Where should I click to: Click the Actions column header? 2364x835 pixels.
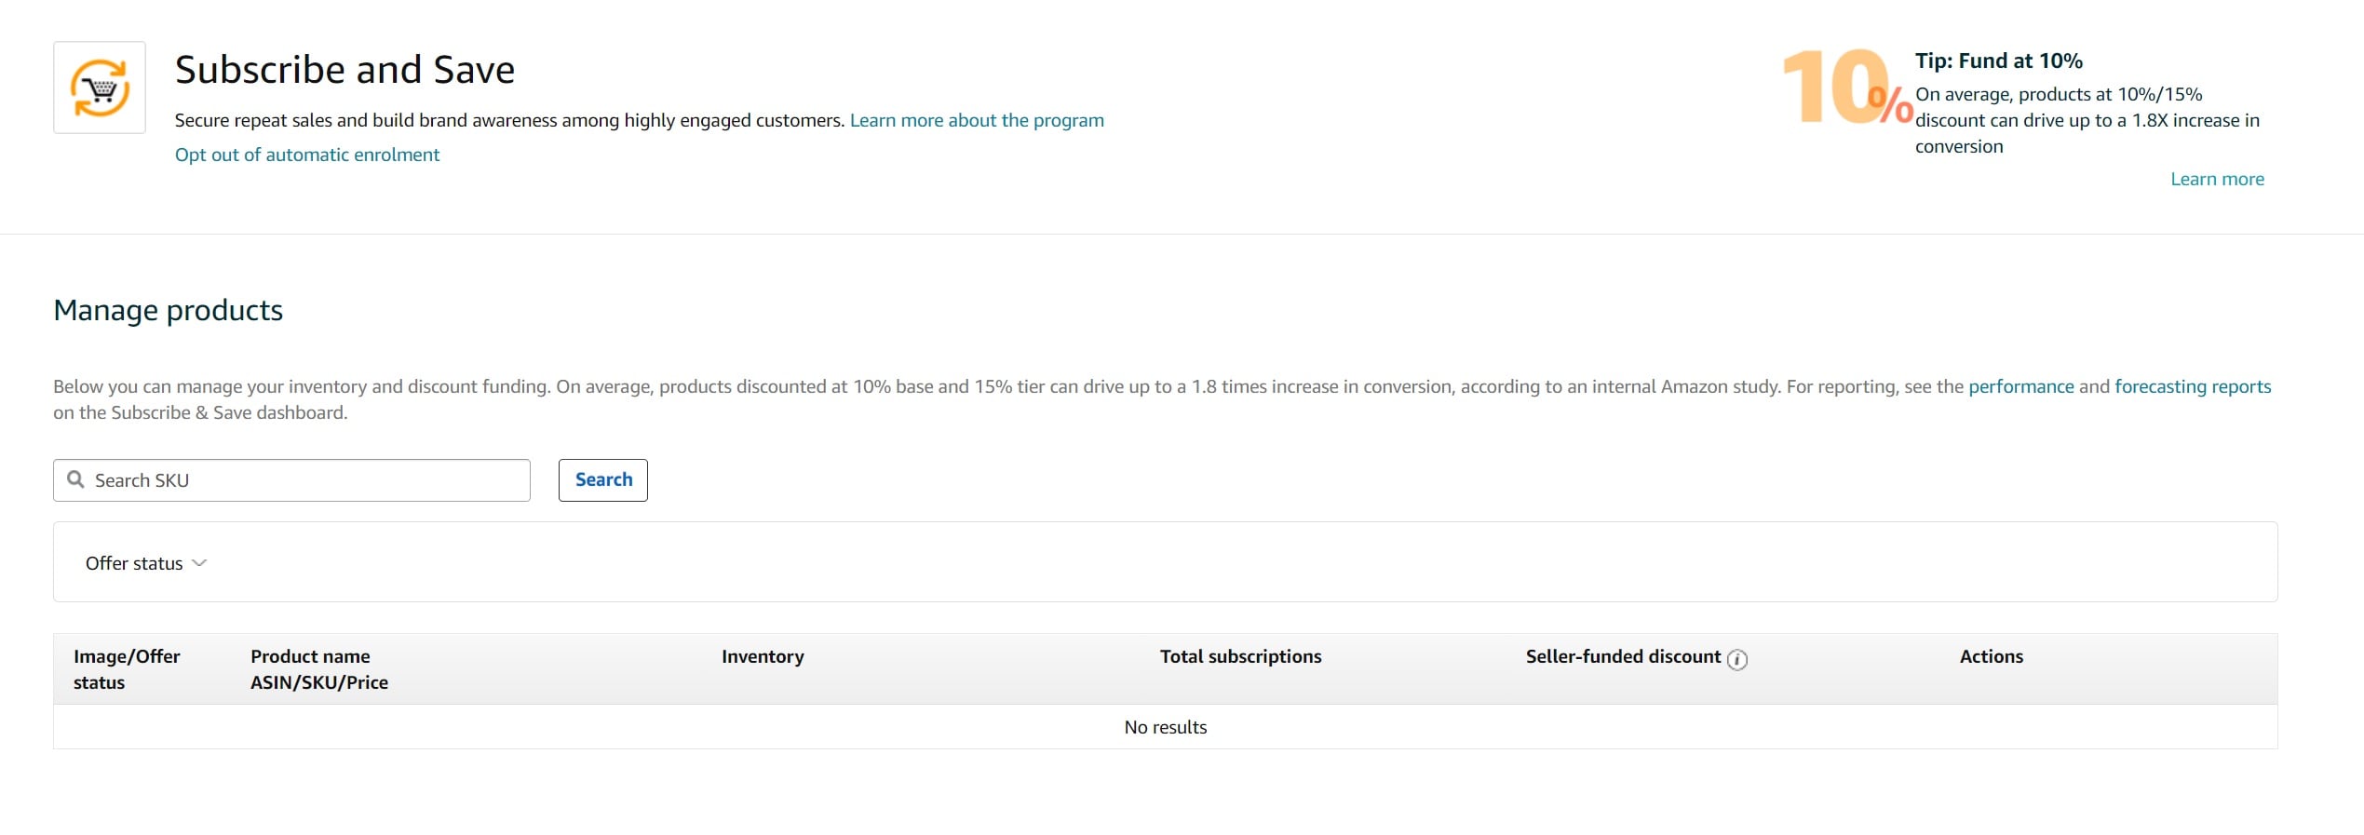(1991, 656)
